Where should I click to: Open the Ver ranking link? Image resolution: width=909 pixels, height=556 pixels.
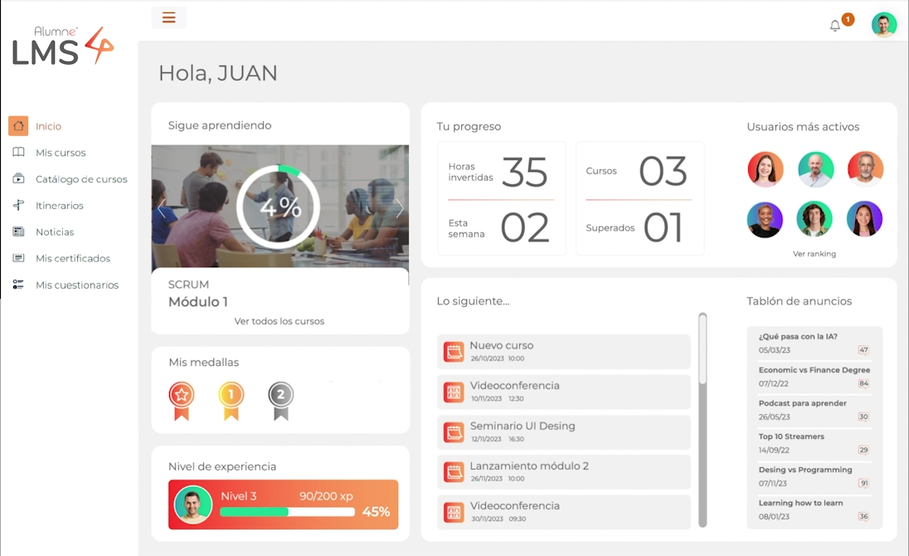click(x=814, y=254)
